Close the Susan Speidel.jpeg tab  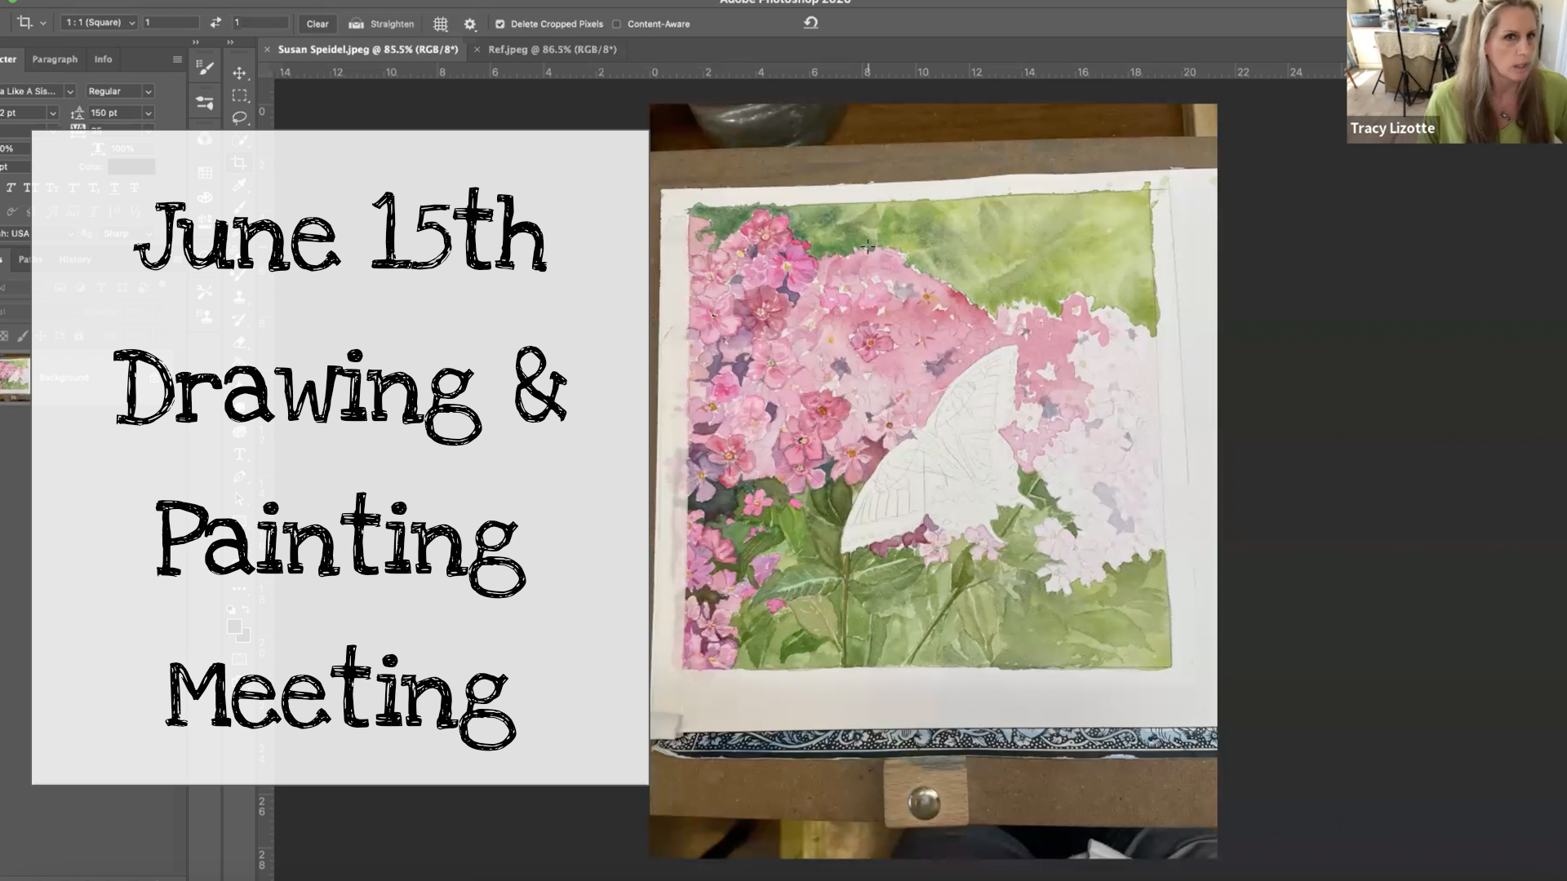pyautogui.click(x=267, y=50)
